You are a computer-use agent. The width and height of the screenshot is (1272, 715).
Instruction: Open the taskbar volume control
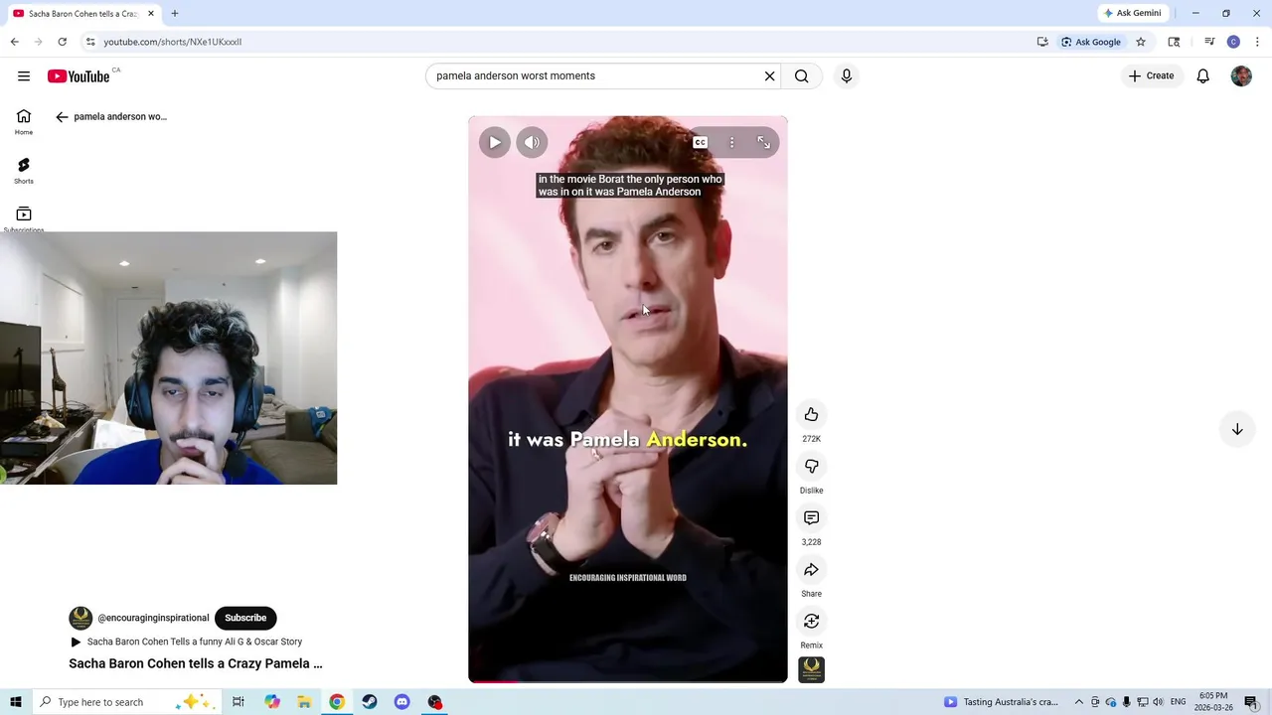(x=1158, y=702)
